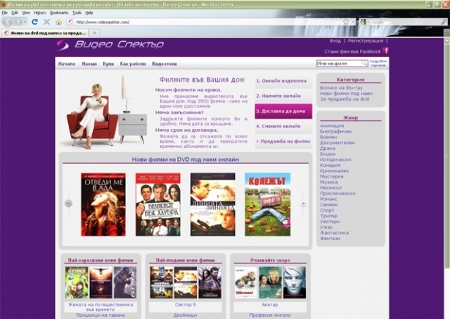Click the Reload page icon
The height and width of the screenshot is (319, 450).
coord(34,22)
